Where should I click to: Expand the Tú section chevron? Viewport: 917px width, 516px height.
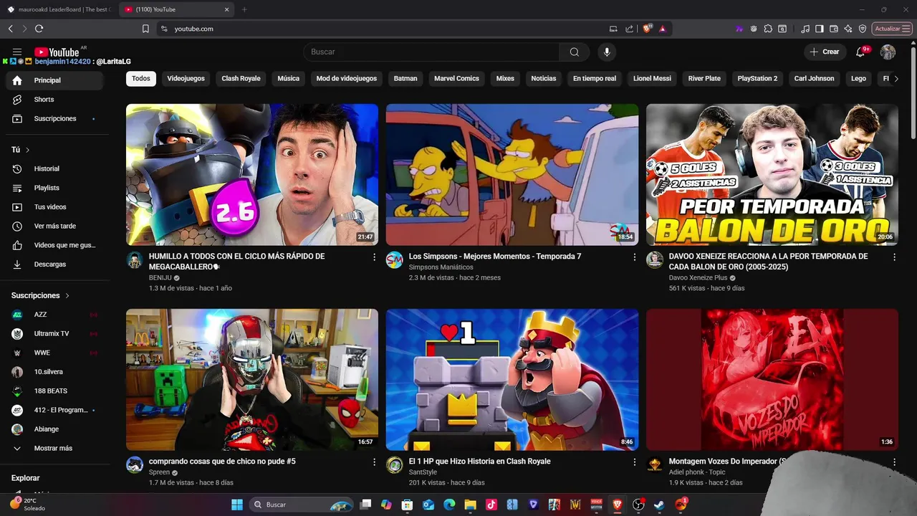coord(27,150)
